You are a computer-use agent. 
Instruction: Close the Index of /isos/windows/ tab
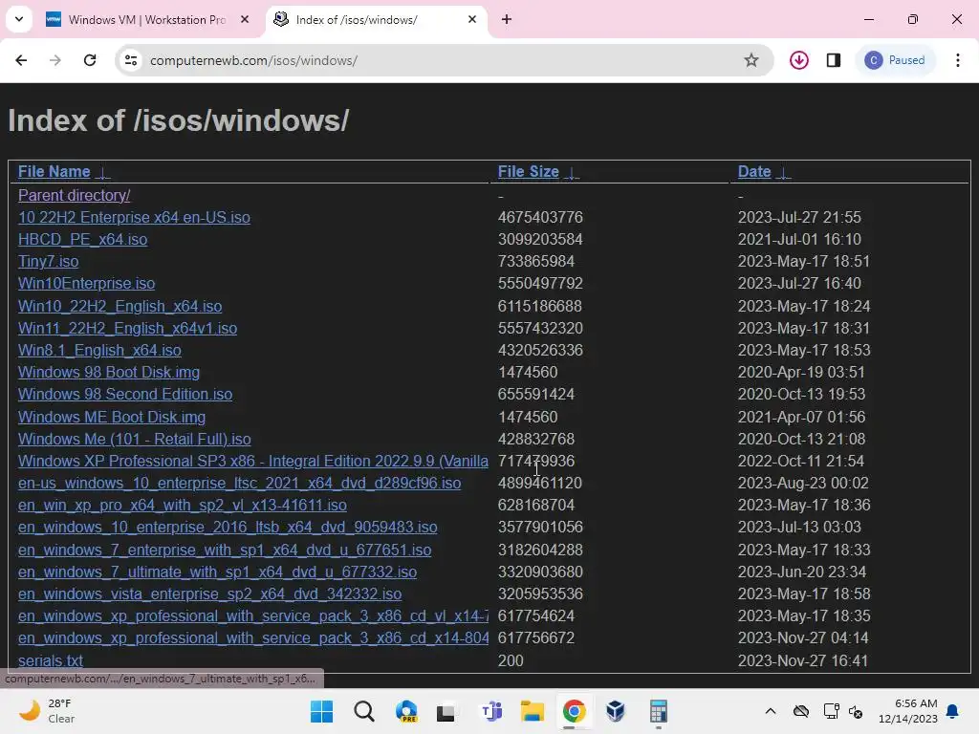pos(472,19)
